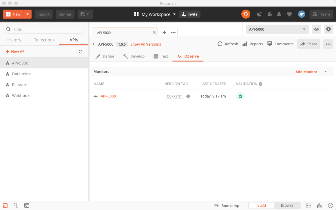Click the API icon beside Petstore
The height and width of the screenshot is (210, 336).
pyautogui.click(x=8, y=85)
